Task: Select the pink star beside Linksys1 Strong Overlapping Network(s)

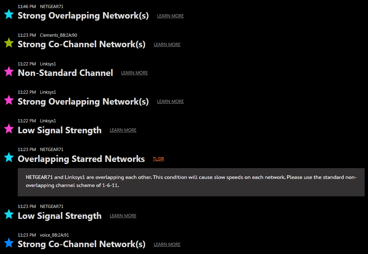Action: click(9, 100)
